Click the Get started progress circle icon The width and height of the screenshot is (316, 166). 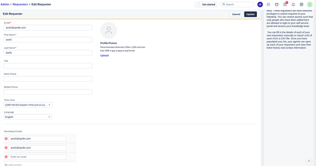[199, 5]
